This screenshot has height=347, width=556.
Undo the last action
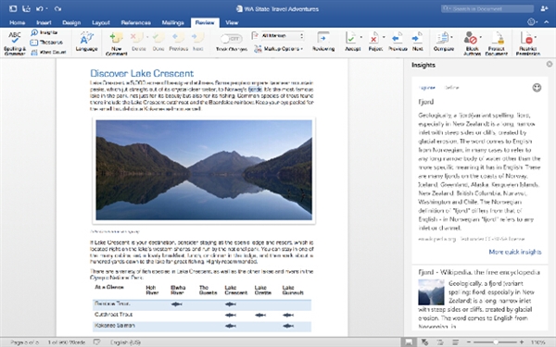pyautogui.click(x=39, y=8)
